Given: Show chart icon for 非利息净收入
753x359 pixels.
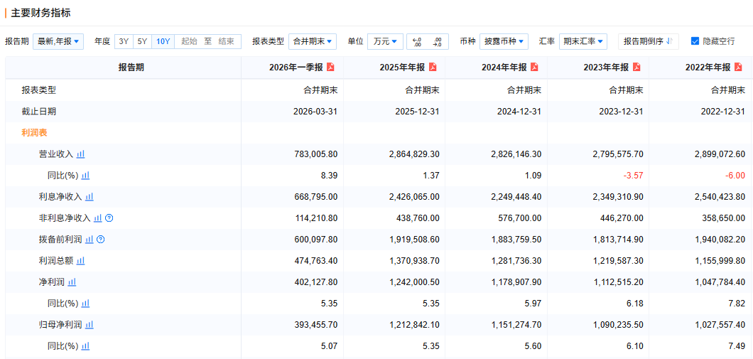Looking at the screenshot, I should [98, 218].
